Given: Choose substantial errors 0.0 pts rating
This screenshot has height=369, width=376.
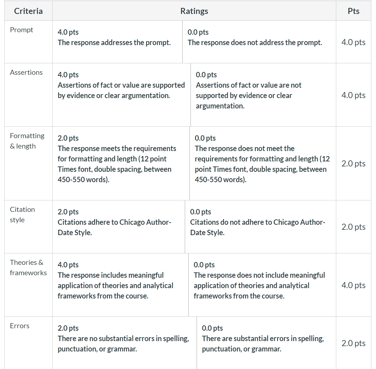Looking at the screenshot, I should tap(266, 343).
